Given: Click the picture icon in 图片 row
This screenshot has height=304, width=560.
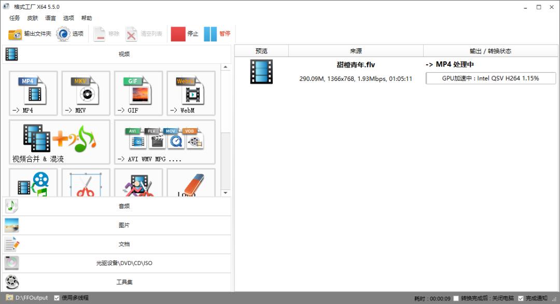Looking at the screenshot, I should point(11,225).
